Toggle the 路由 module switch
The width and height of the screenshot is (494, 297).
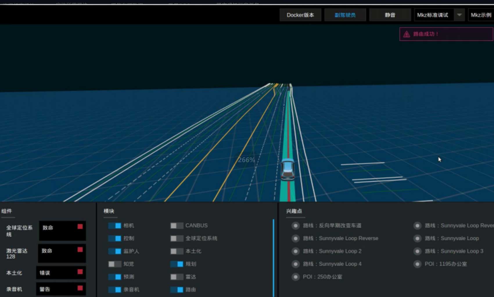click(x=177, y=289)
